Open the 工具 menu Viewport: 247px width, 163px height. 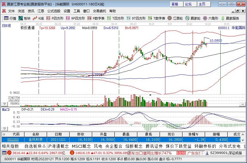point(77,11)
